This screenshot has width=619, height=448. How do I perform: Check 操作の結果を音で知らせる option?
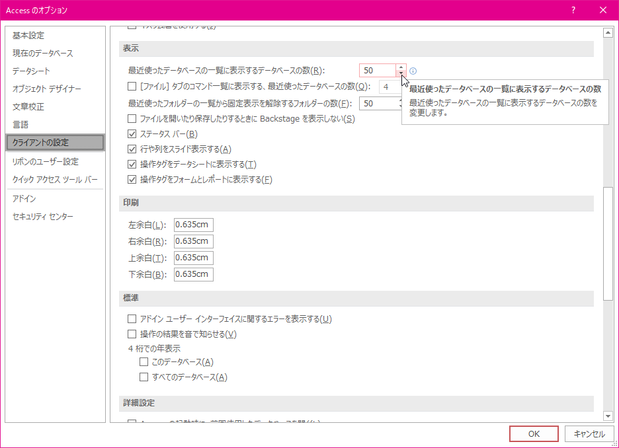click(132, 334)
